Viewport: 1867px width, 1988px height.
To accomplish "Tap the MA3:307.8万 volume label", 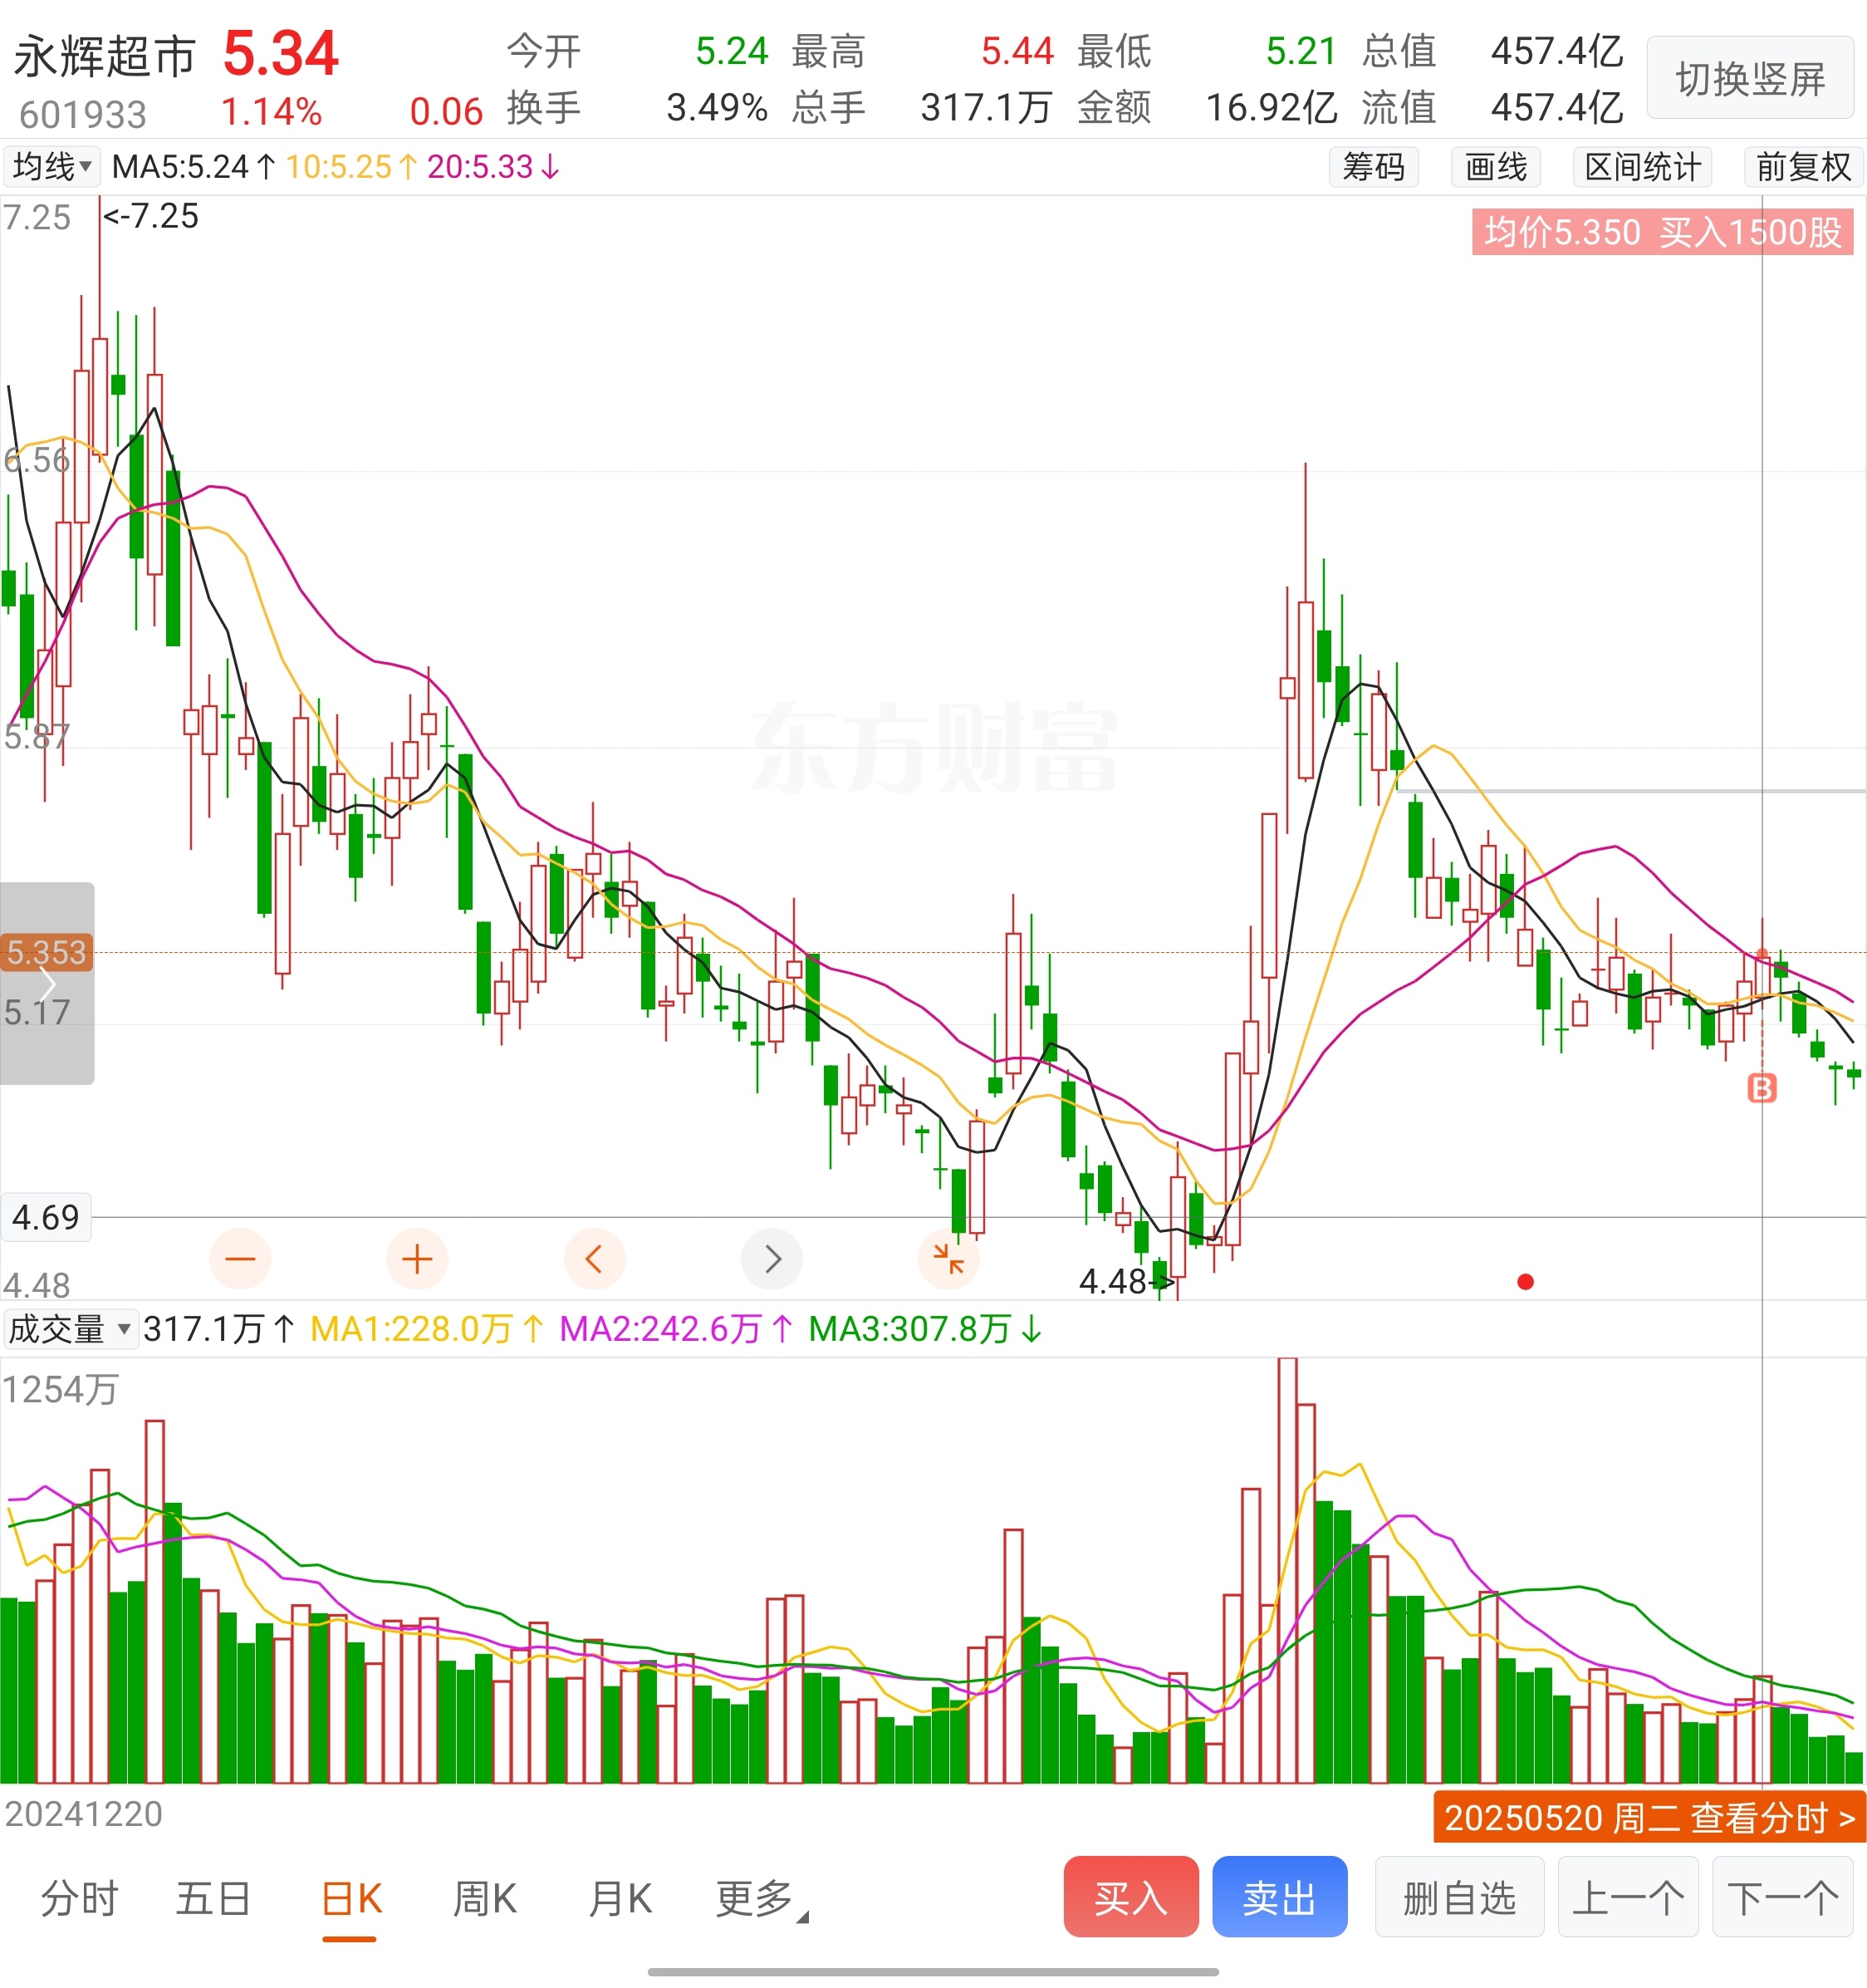I will coord(925,1329).
